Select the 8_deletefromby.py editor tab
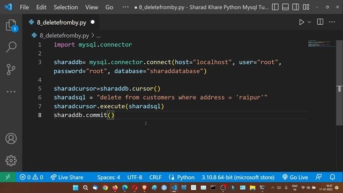 [x=62, y=23]
